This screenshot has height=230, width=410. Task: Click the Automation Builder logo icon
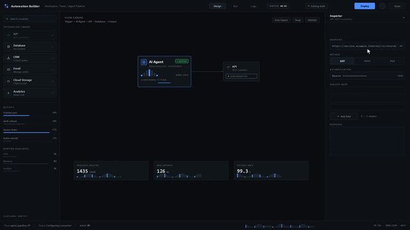[6, 6]
